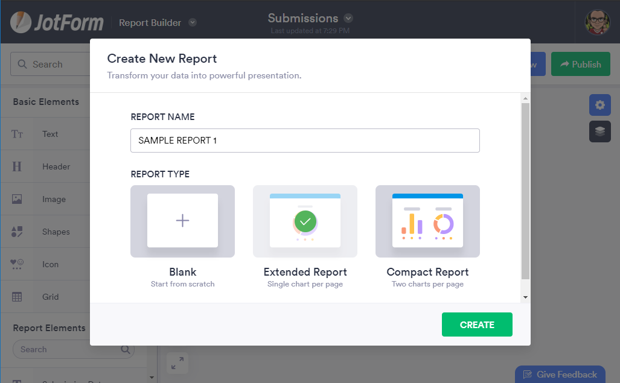Choose the Compact Report type
The height and width of the screenshot is (383, 620).
click(427, 221)
